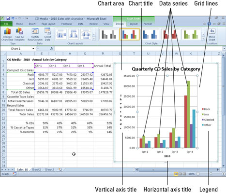Select column A header

tap(20, 54)
